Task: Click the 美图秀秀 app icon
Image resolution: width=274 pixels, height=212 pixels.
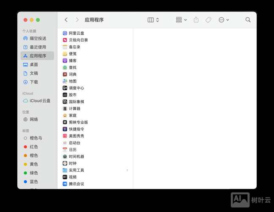Action: pyautogui.click(x=65, y=136)
